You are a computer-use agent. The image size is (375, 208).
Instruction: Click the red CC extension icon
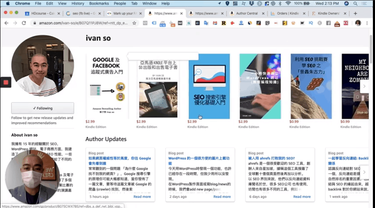[346, 23]
